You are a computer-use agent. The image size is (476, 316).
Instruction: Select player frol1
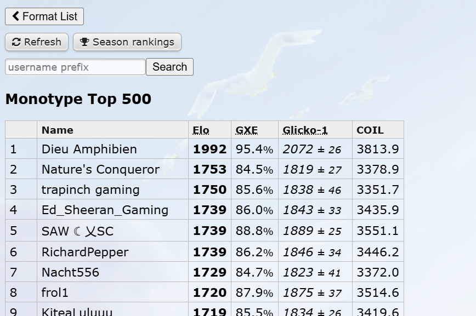pos(55,292)
